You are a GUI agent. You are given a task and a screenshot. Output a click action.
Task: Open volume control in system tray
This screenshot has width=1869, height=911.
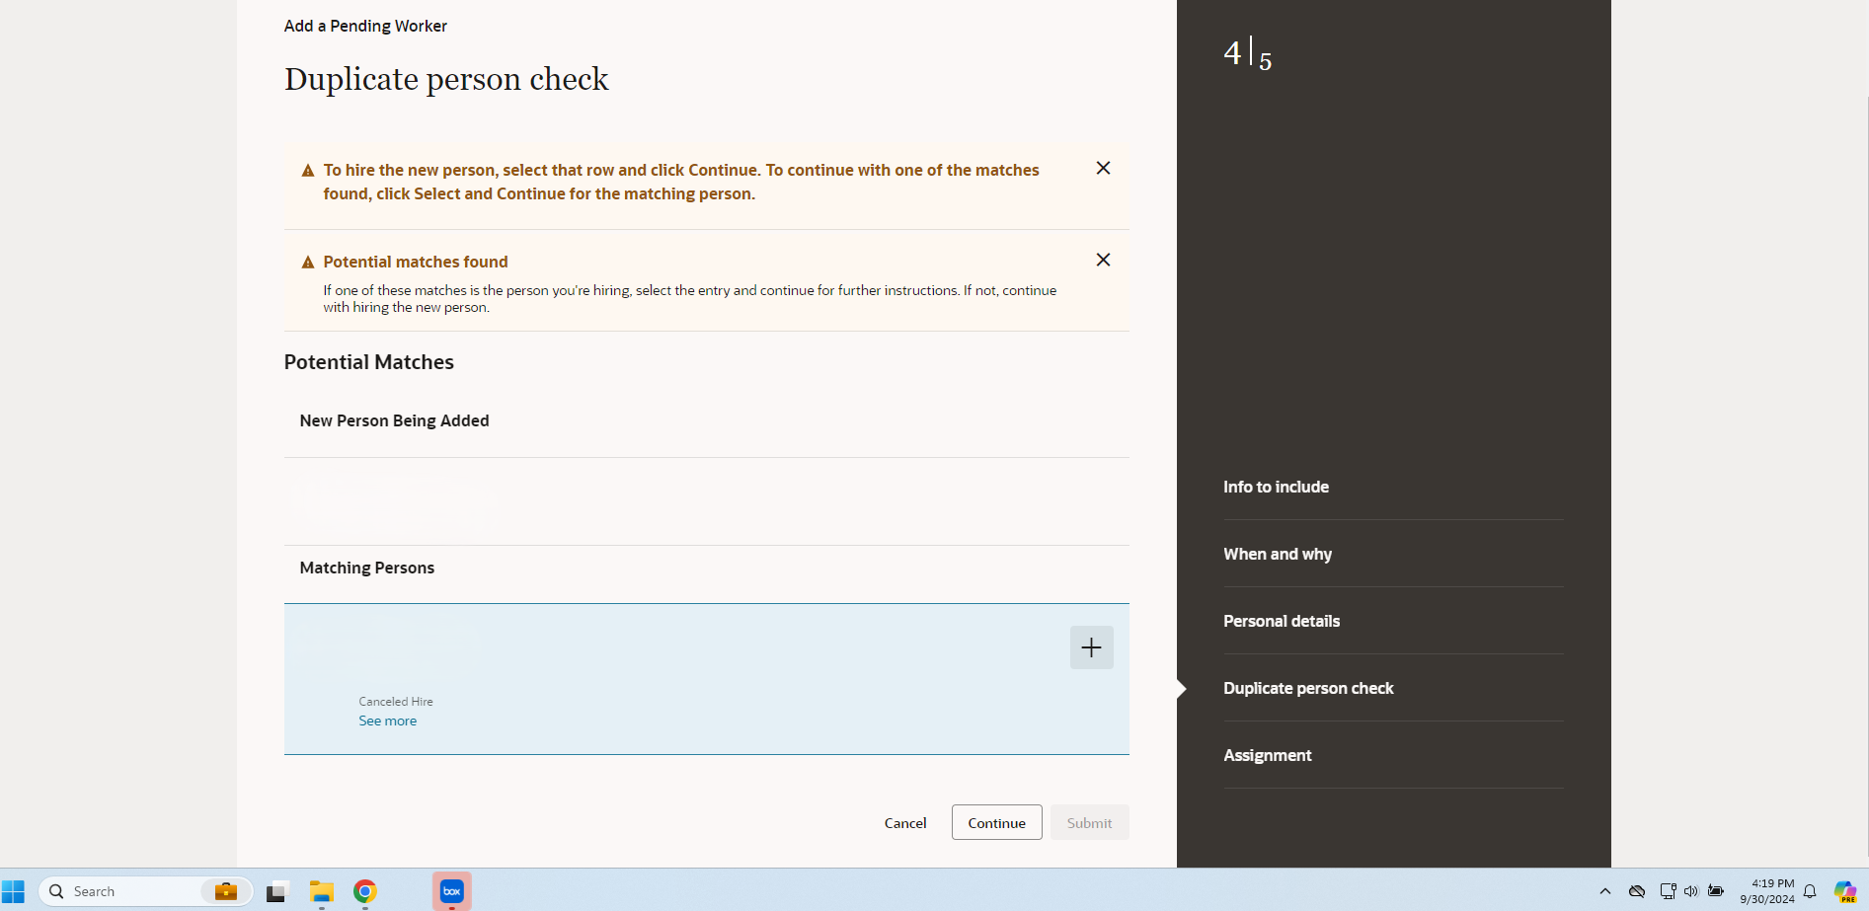click(x=1691, y=891)
